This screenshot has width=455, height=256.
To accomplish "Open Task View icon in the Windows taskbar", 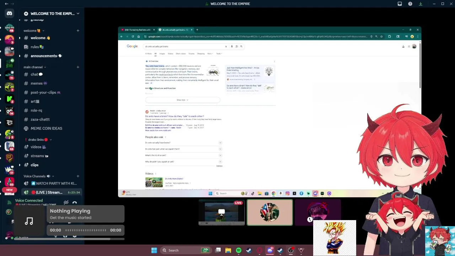I will tap(218, 250).
